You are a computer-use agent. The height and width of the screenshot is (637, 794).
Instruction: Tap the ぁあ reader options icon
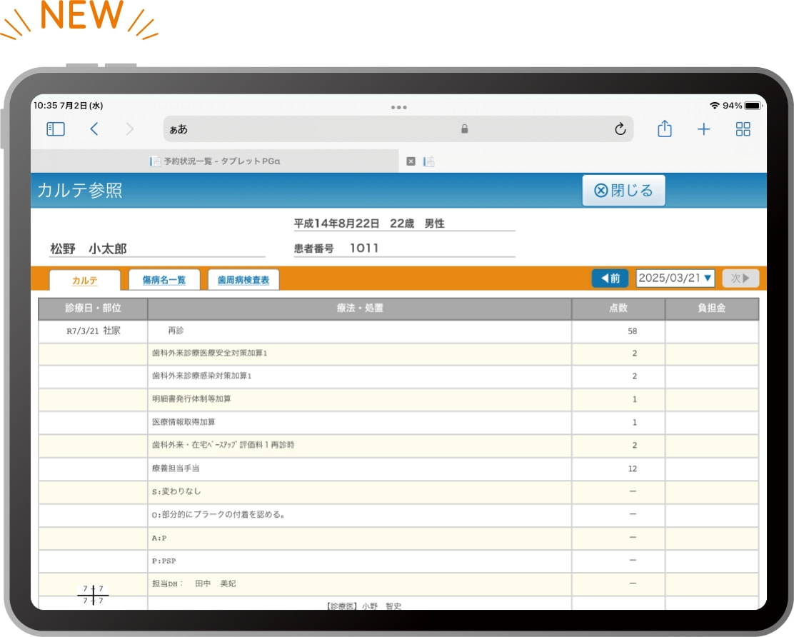click(179, 130)
